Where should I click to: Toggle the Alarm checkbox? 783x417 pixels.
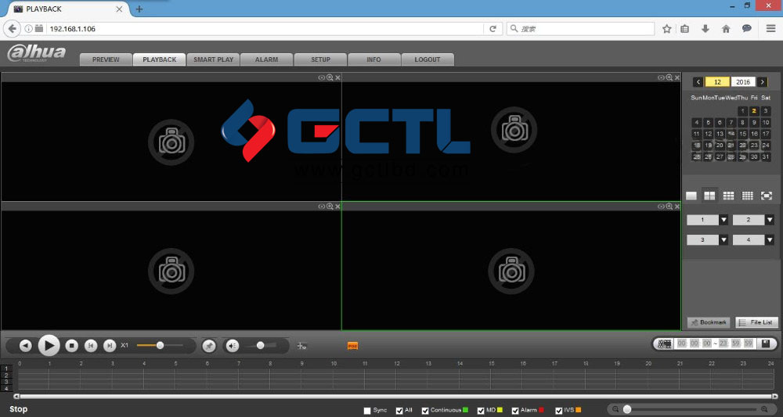point(515,411)
